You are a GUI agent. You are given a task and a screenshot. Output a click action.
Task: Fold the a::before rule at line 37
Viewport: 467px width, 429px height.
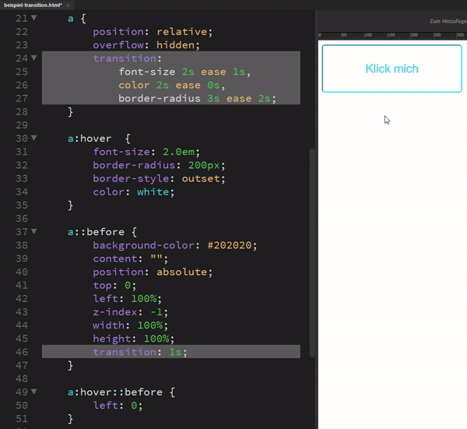[33, 232]
